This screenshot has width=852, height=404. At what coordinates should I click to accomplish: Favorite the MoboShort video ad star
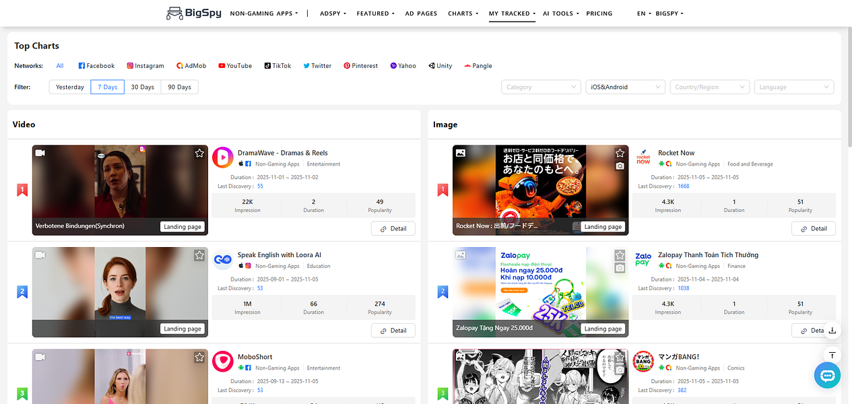click(199, 358)
